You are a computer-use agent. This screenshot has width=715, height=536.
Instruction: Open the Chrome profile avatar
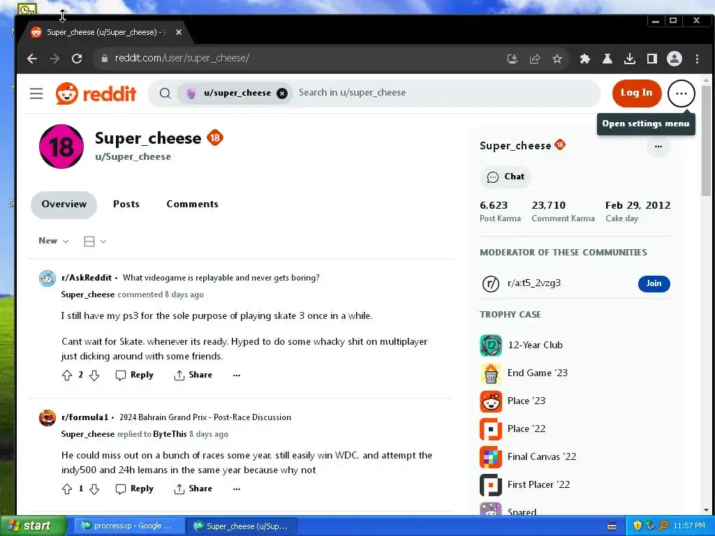click(x=674, y=59)
